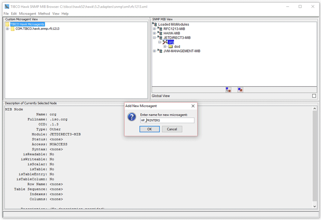Viewport: 321px width, 220px height.
Task: Click the description pane scroll up arrow
Action: pyautogui.click(x=315, y=109)
